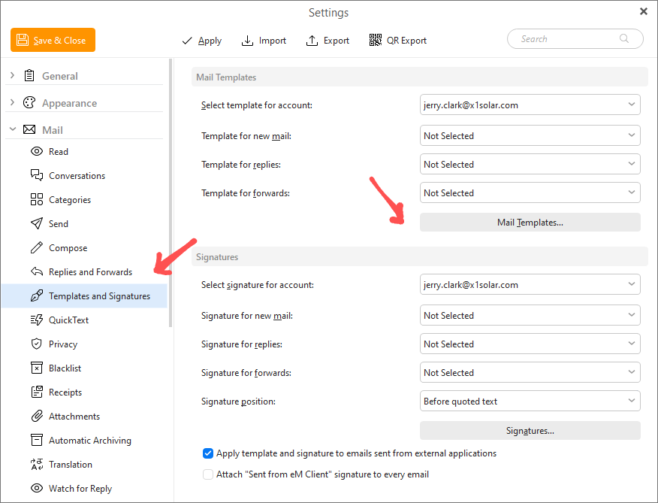
Task: Click into the Search settings field
Action: [575, 39]
